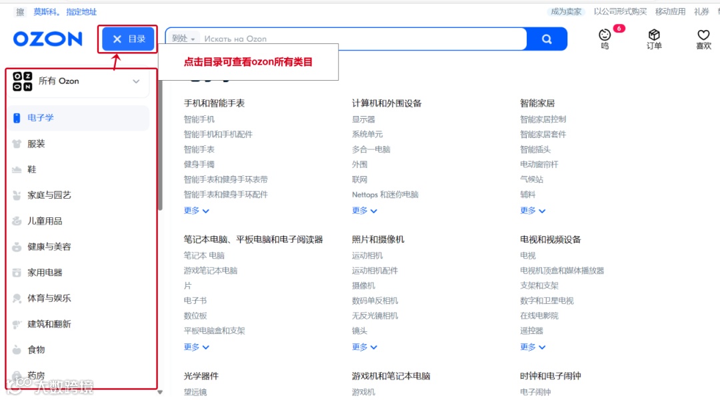Expand 更多 under 计算机和外围设备
The image size is (720, 400).
point(364,210)
